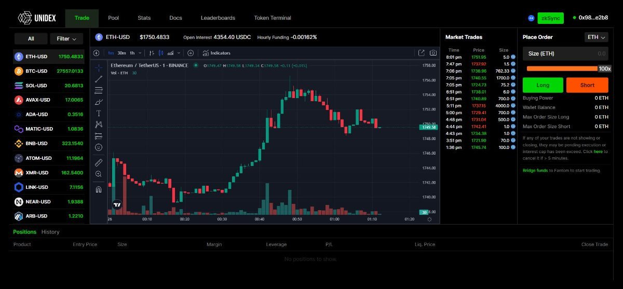This screenshot has height=289, width=623.
Task: Take a chart snapshot with camera icon
Action: pos(433,53)
